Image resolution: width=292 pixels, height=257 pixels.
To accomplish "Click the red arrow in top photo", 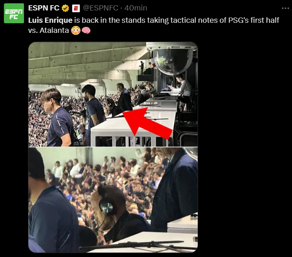I will coord(147,122).
